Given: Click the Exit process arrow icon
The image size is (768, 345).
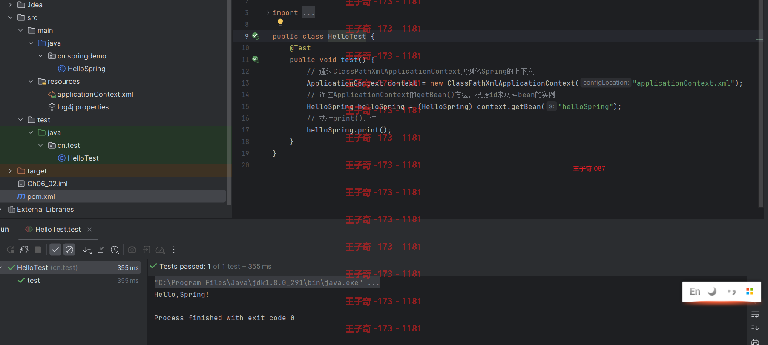Looking at the screenshot, I should pyautogui.click(x=146, y=250).
